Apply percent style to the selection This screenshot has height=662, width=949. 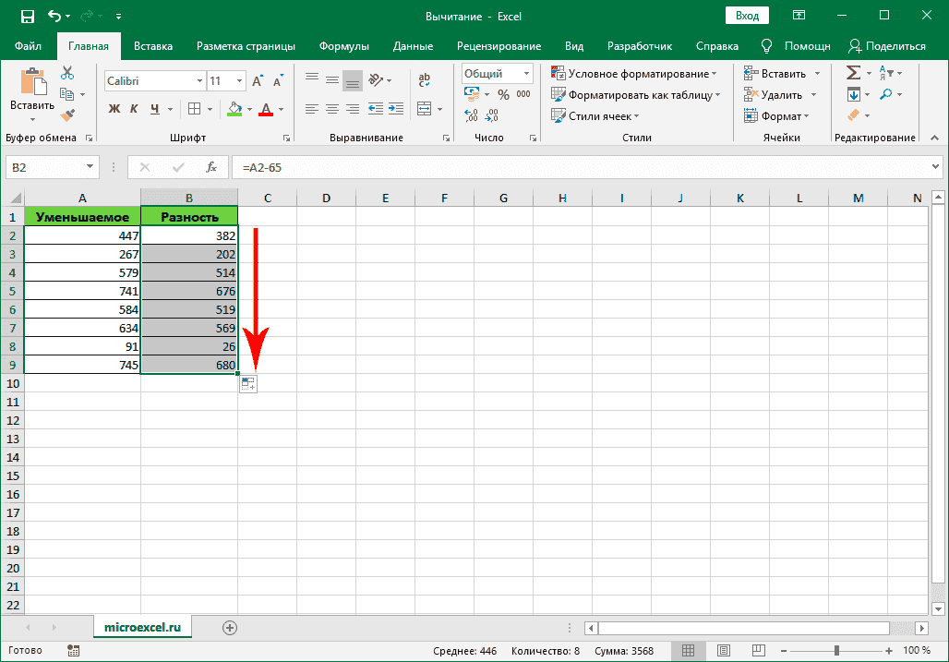coord(503,94)
